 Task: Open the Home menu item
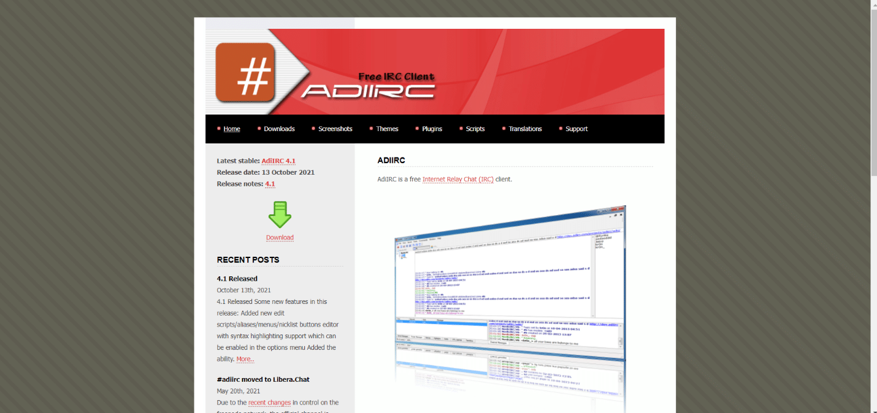pos(232,129)
